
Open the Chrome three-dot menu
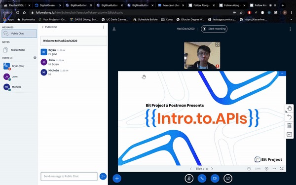tap(292, 13)
